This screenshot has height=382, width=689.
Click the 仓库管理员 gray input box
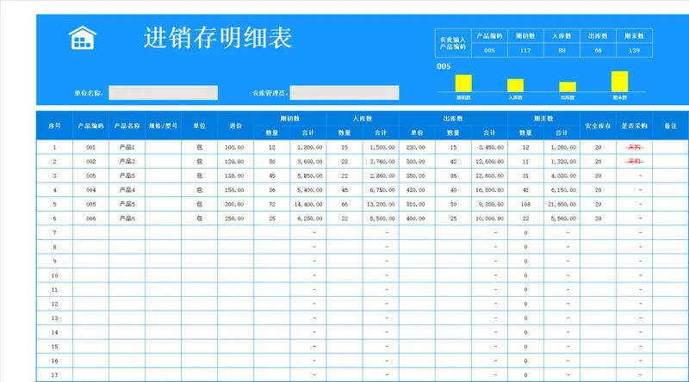[x=344, y=93]
